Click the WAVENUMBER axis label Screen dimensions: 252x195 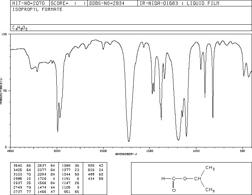[x=126, y=154]
